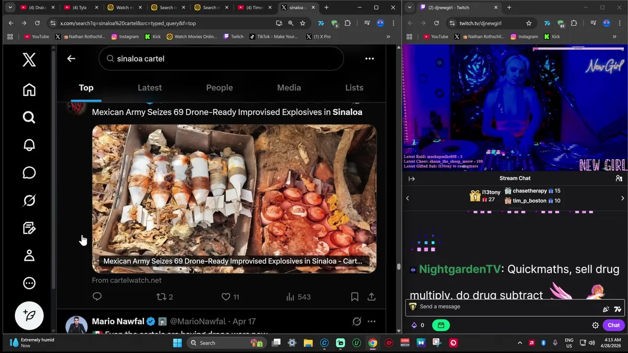Bookmark the X page with star icon

(303, 23)
